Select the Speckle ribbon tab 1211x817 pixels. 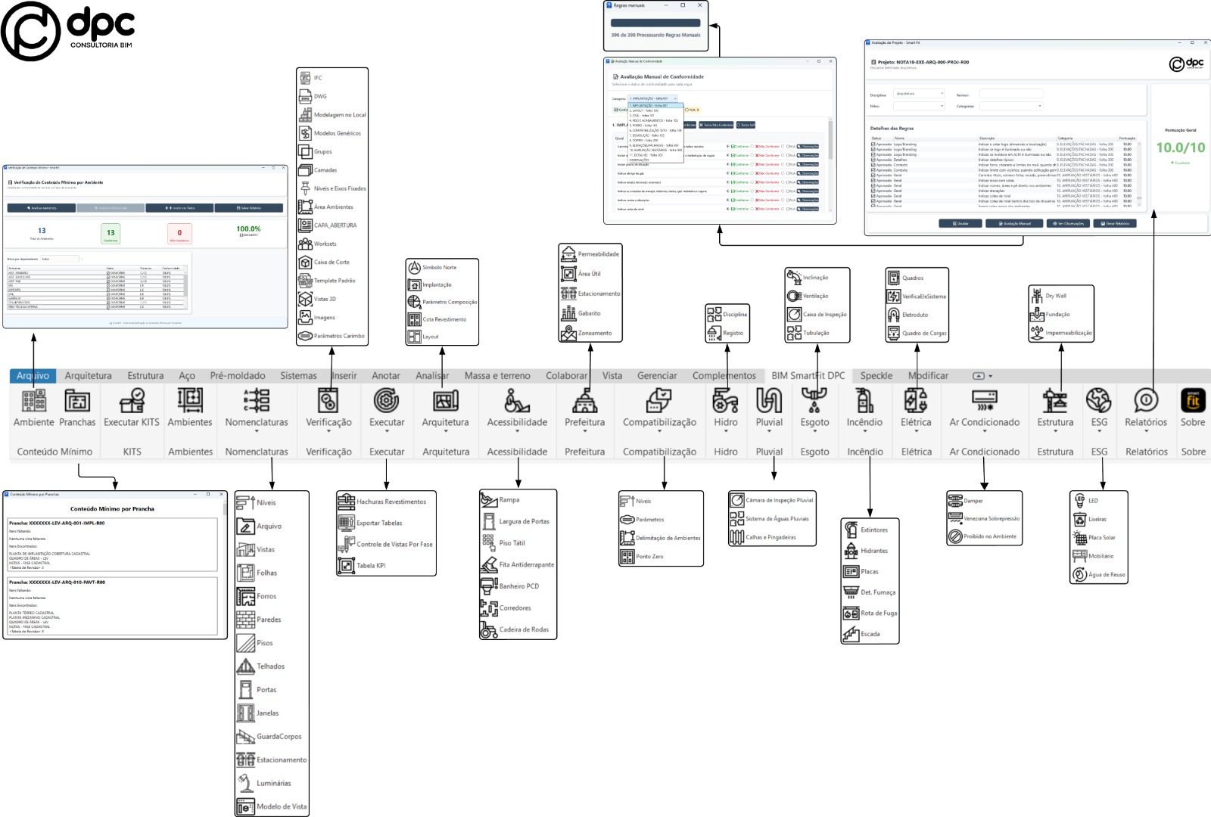(x=876, y=376)
